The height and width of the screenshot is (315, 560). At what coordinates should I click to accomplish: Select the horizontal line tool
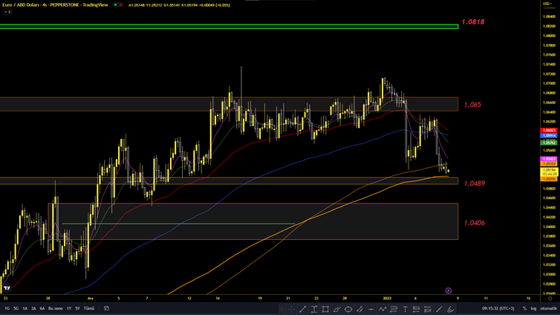(371, 309)
